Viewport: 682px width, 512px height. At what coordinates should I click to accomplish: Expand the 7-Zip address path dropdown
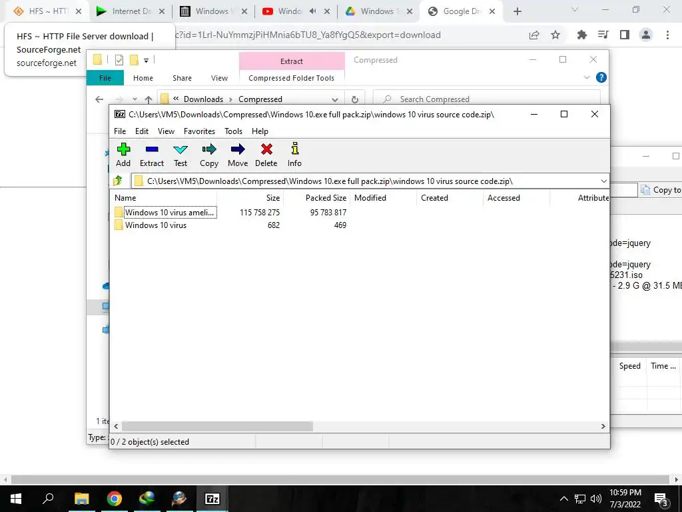click(603, 181)
